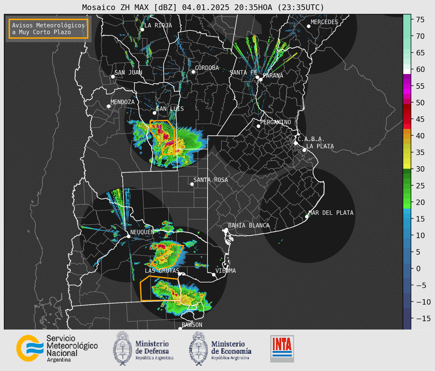Click the Ministerio de Economía coat of arms
The width and height of the screenshot is (435, 371).
point(199,348)
